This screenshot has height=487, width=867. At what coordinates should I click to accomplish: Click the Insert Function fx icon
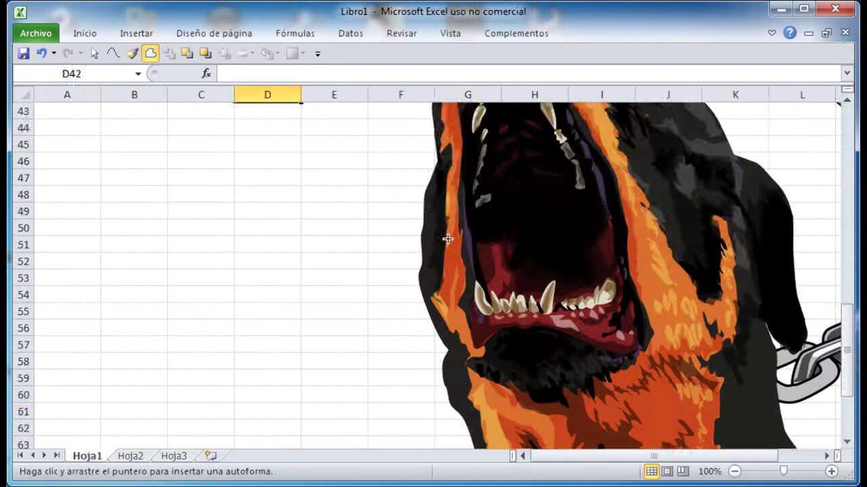click(207, 73)
